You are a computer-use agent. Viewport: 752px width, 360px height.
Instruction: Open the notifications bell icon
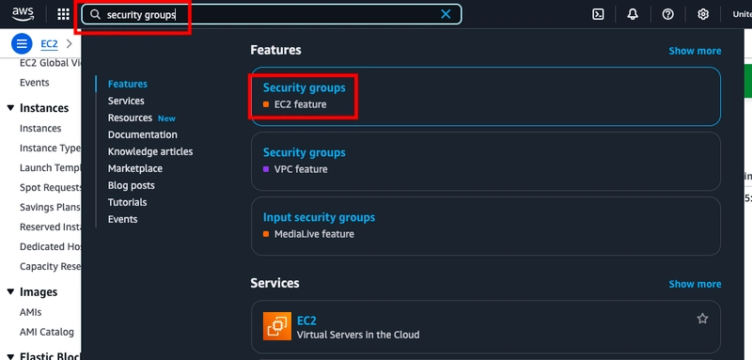[633, 14]
